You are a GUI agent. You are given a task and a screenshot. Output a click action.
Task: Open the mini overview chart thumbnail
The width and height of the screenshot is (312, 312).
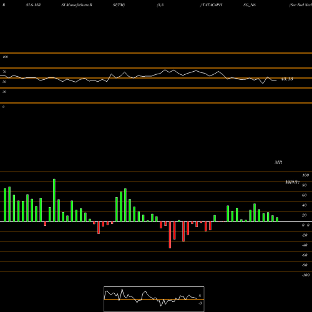tap(154, 299)
